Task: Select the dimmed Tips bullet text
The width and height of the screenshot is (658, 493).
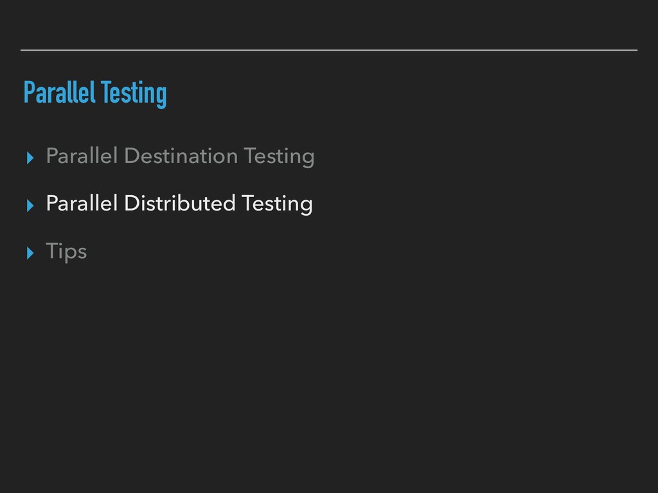Action: [66, 251]
